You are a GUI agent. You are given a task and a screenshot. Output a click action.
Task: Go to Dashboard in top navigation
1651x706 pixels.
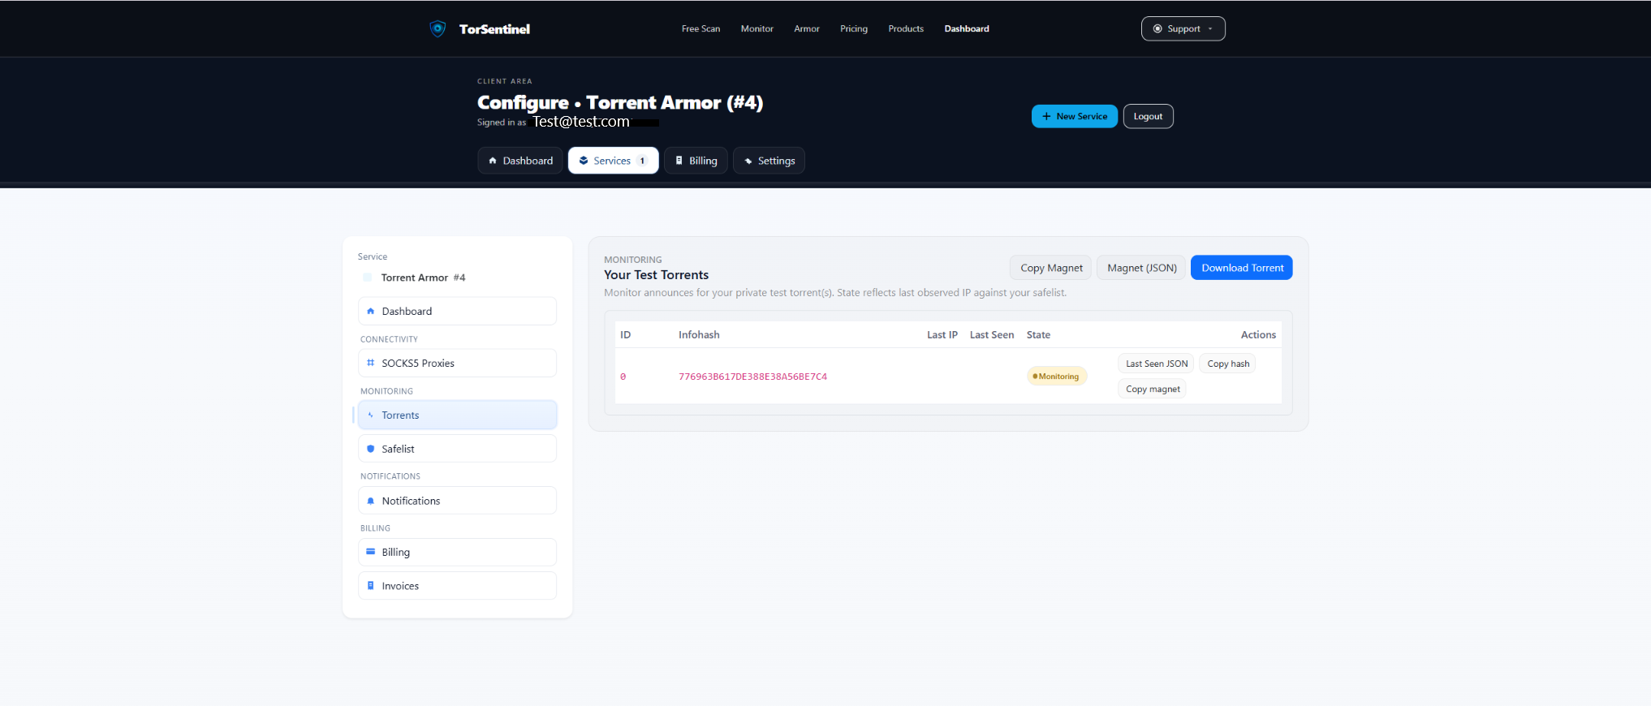966,28
